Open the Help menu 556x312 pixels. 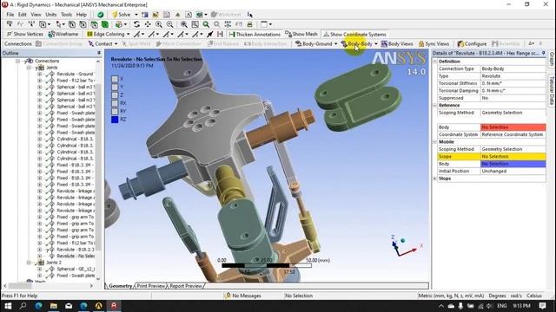81,15
